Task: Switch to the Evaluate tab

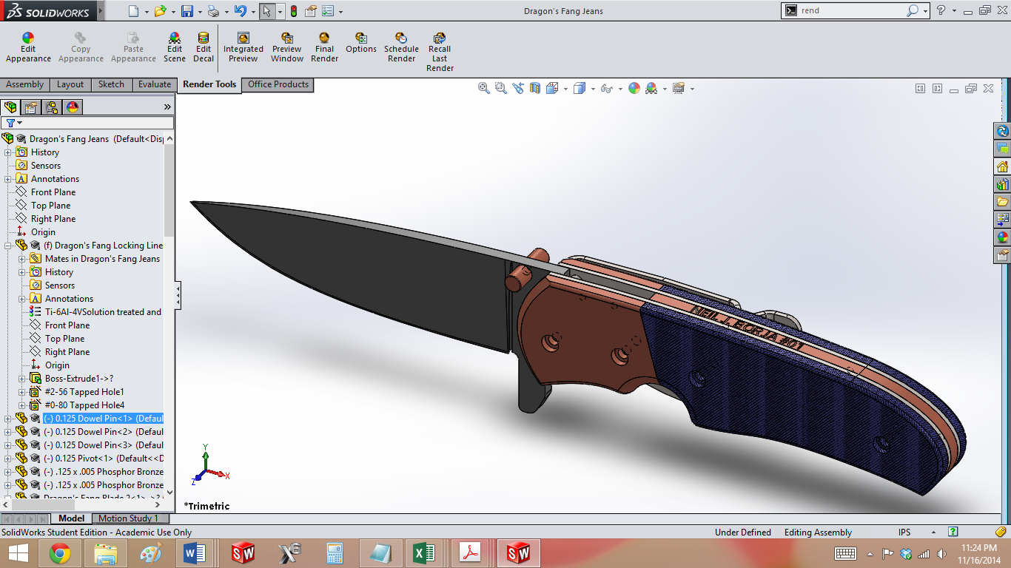Action: pyautogui.click(x=155, y=85)
